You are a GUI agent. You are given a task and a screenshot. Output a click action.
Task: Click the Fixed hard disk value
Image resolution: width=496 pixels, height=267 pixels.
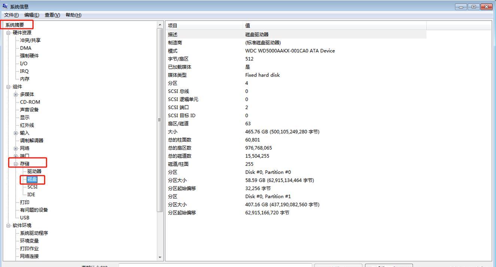262,75
